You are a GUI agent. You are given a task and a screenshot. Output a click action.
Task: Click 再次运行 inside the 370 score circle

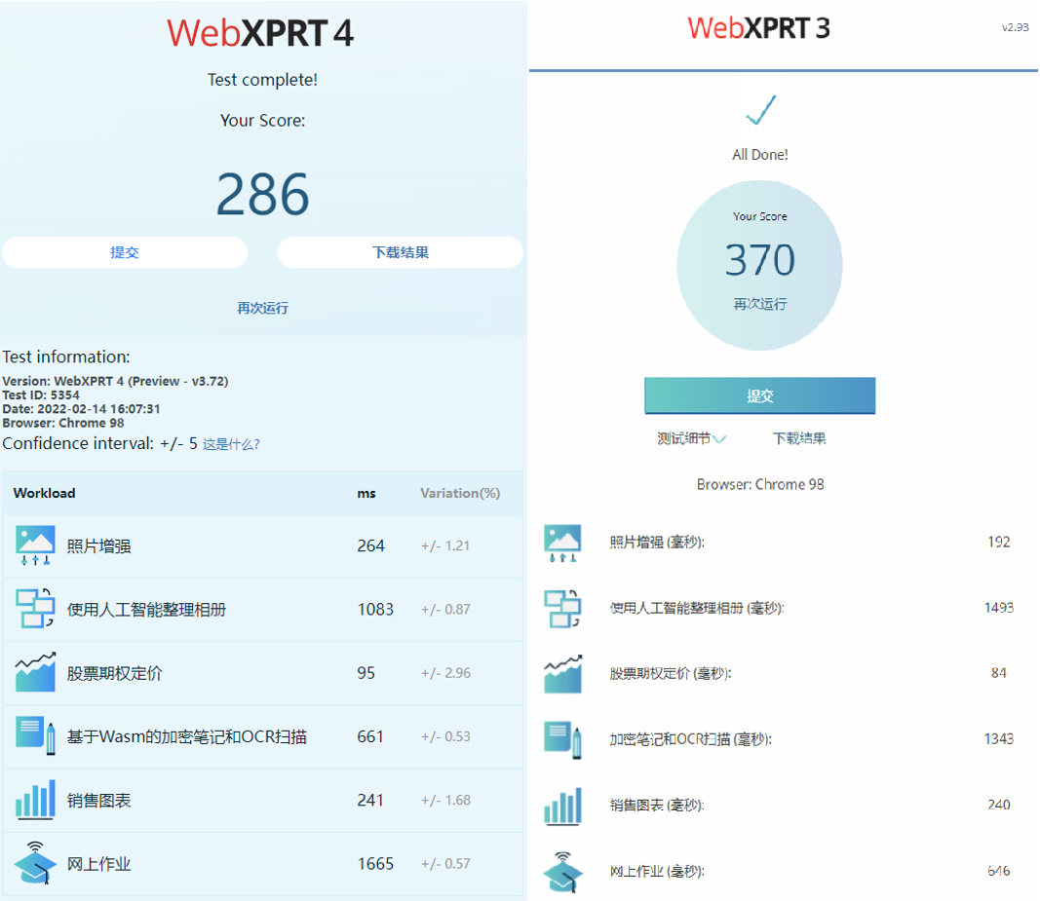tap(760, 304)
